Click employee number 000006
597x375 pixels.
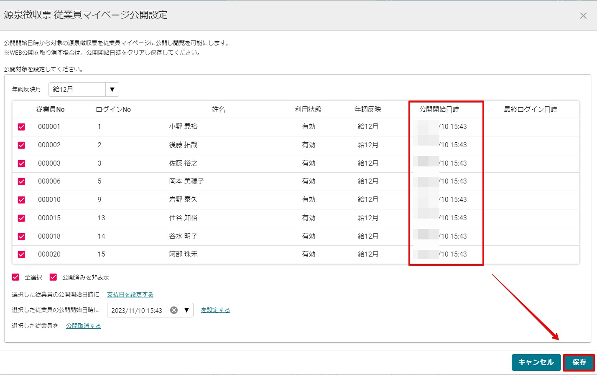click(49, 181)
